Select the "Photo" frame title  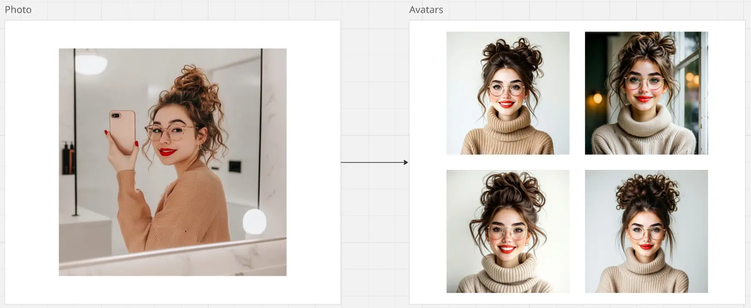(x=18, y=10)
